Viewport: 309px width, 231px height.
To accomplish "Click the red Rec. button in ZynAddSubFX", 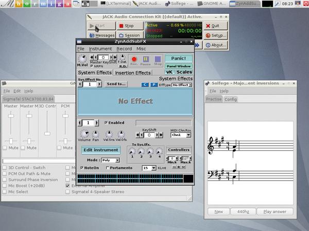I will 134,60.
